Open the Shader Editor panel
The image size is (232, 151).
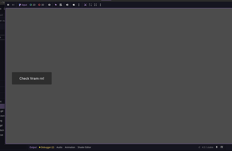(x=84, y=147)
